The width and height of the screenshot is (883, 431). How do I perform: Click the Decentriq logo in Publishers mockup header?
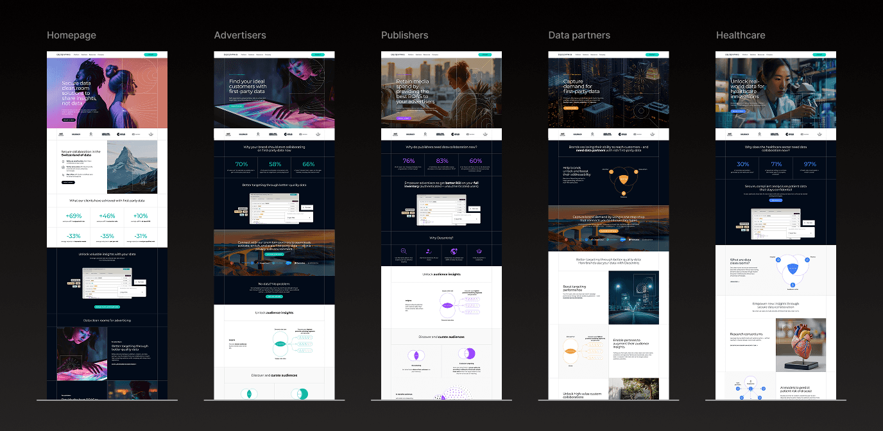point(398,55)
